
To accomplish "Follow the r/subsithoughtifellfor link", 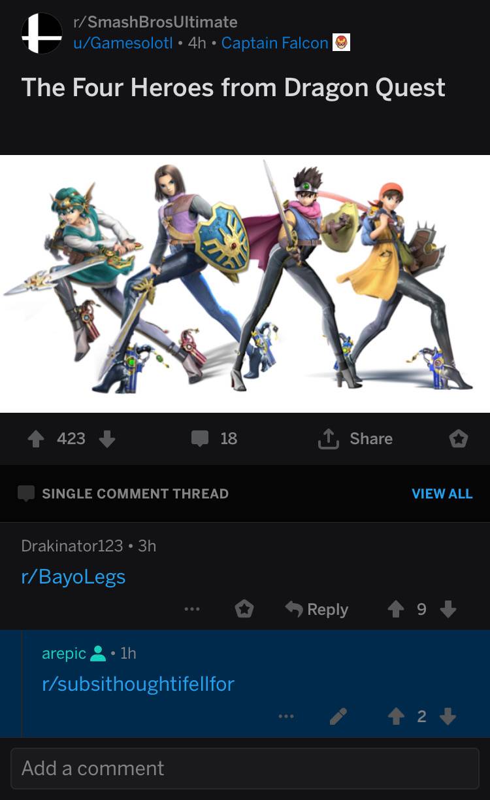I will [x=138, y=684].
